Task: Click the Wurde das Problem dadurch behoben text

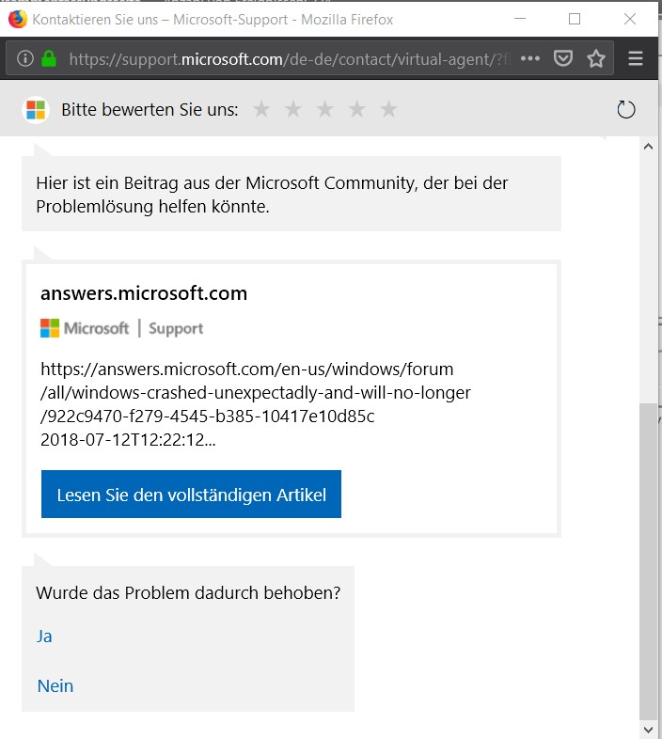Action: pos(188,593)
